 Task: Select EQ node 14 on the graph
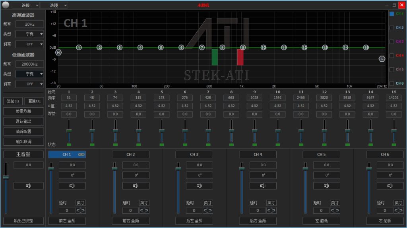coord(345,47)
